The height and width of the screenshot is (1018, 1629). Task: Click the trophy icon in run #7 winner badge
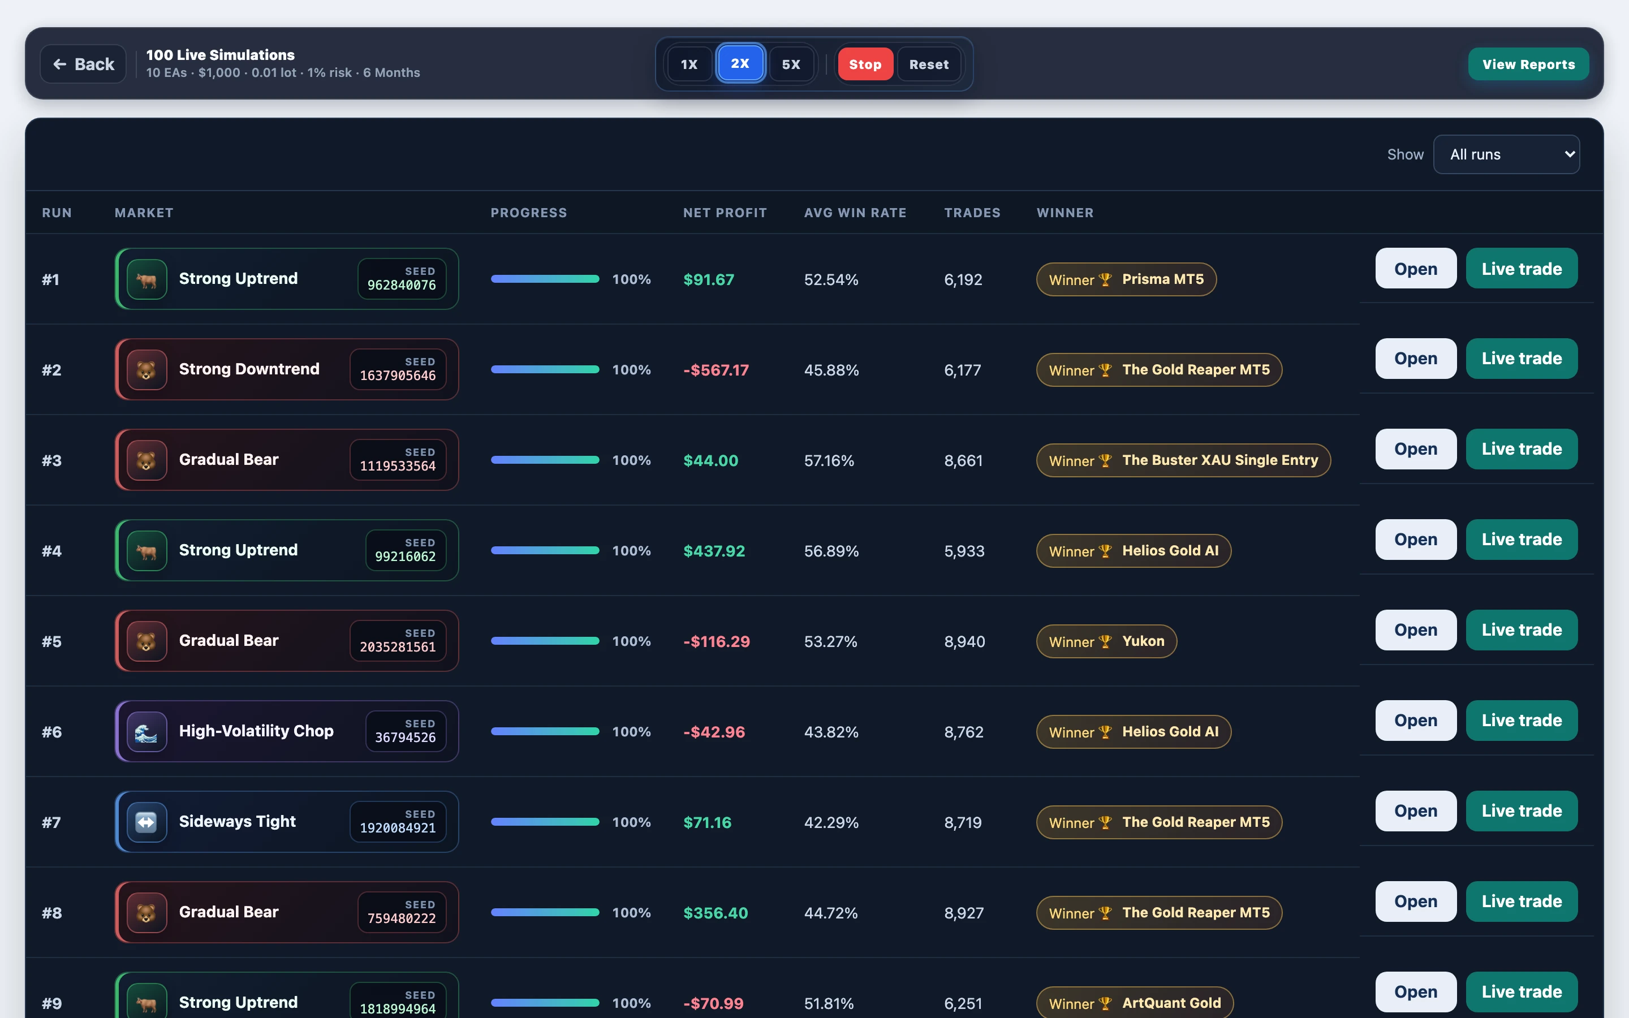(1105, 823)
